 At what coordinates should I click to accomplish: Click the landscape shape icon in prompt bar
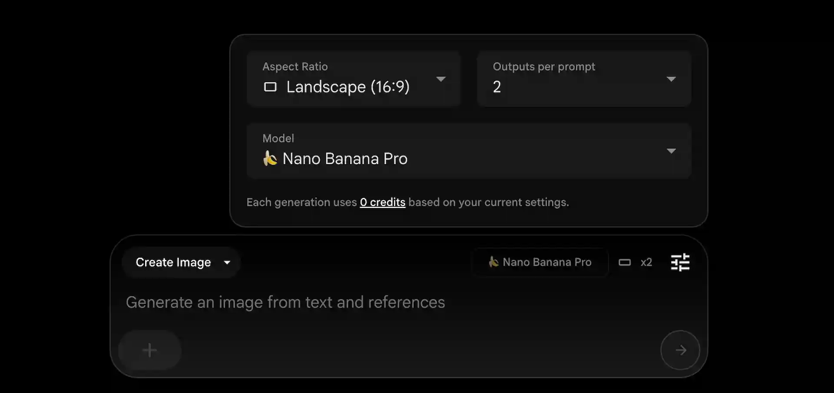[x=625, y=262]
